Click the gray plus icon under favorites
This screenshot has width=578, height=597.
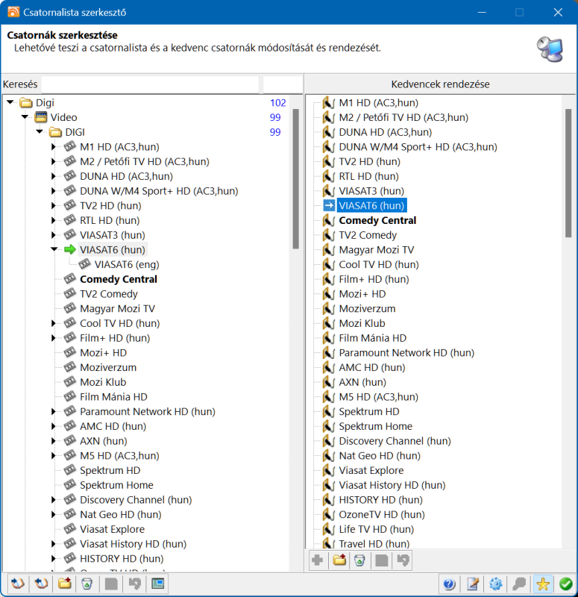318,560
